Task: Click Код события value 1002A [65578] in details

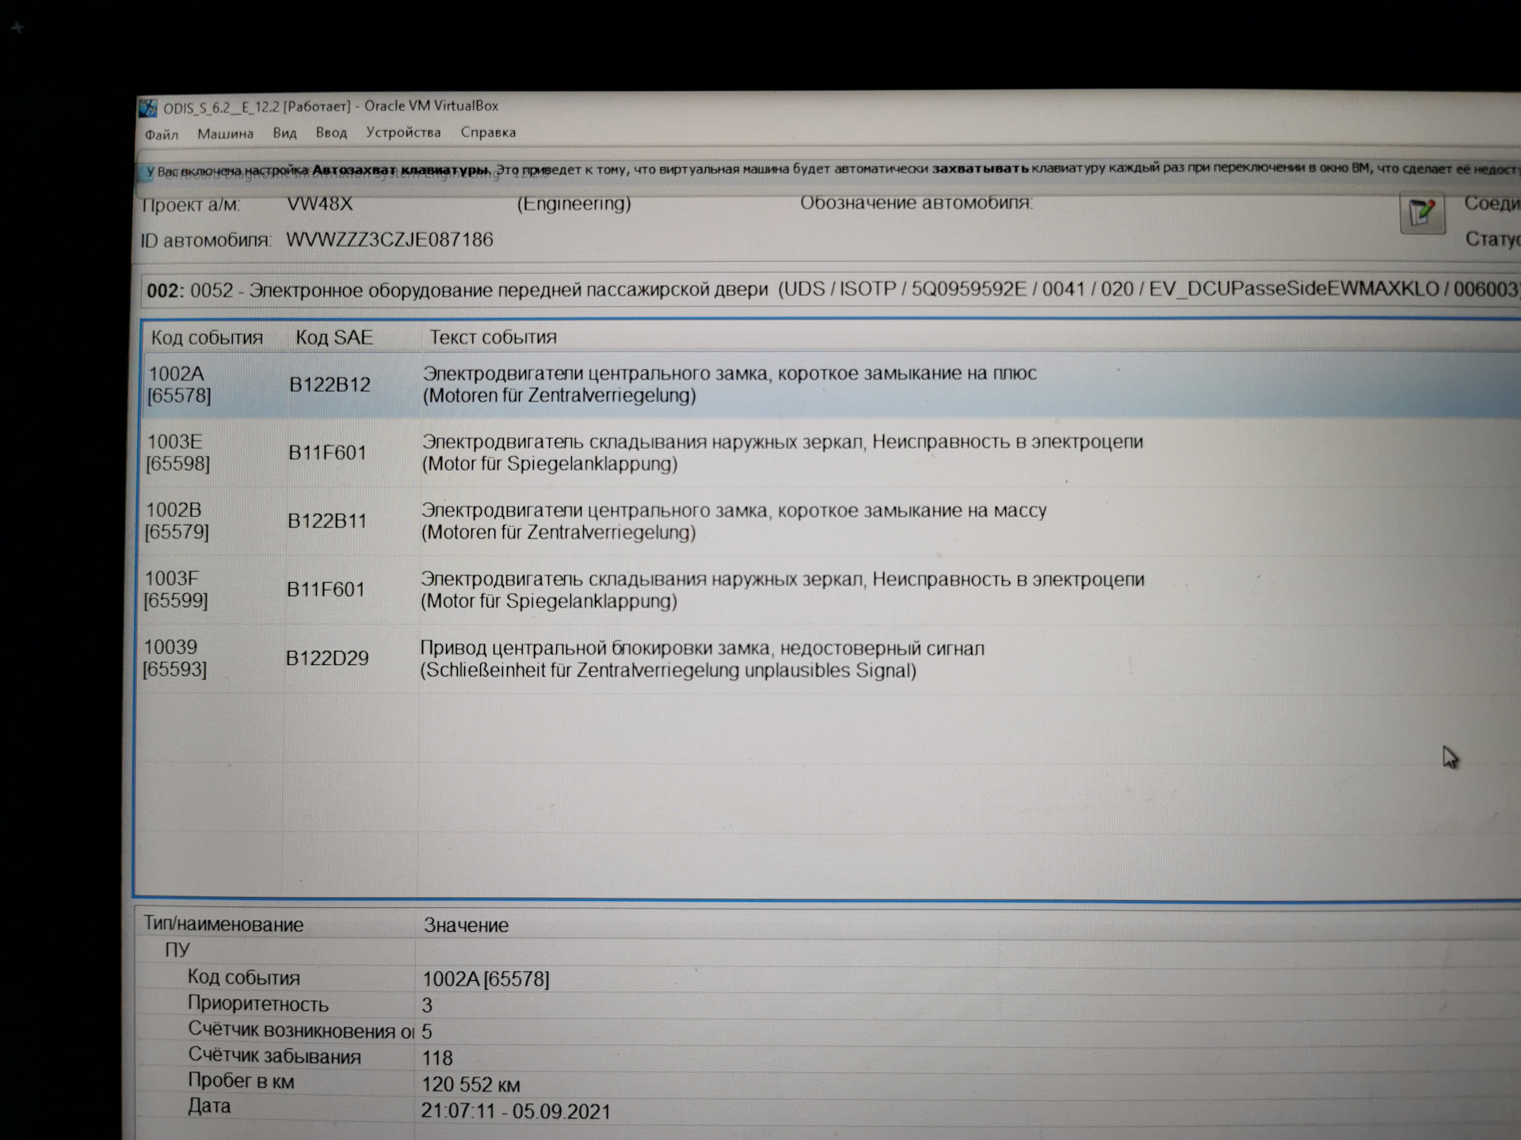Action: pos(486,979)
